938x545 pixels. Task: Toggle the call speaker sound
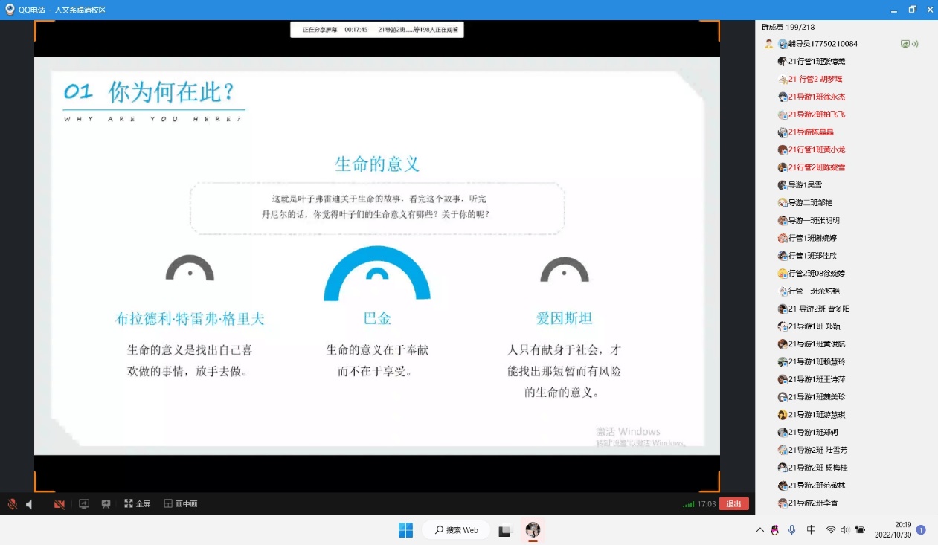tap(30, 504)
